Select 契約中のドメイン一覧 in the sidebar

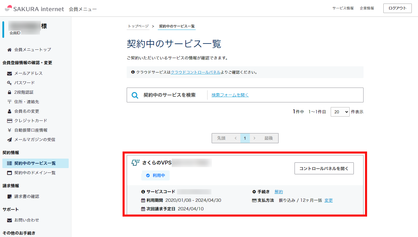pyautogui.click(x=36, y=173)
